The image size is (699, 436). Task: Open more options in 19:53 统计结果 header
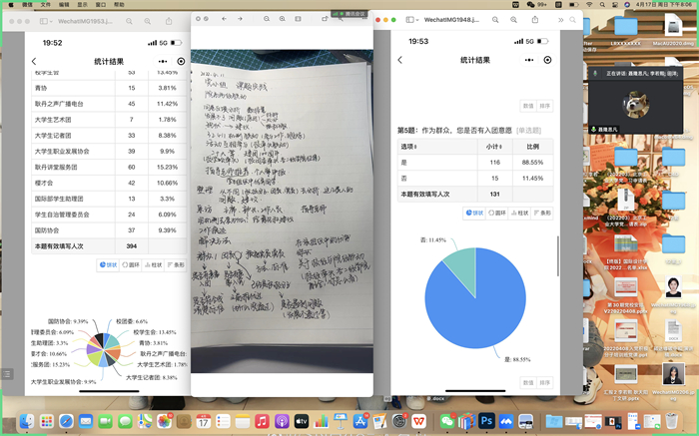coord(529,60)
